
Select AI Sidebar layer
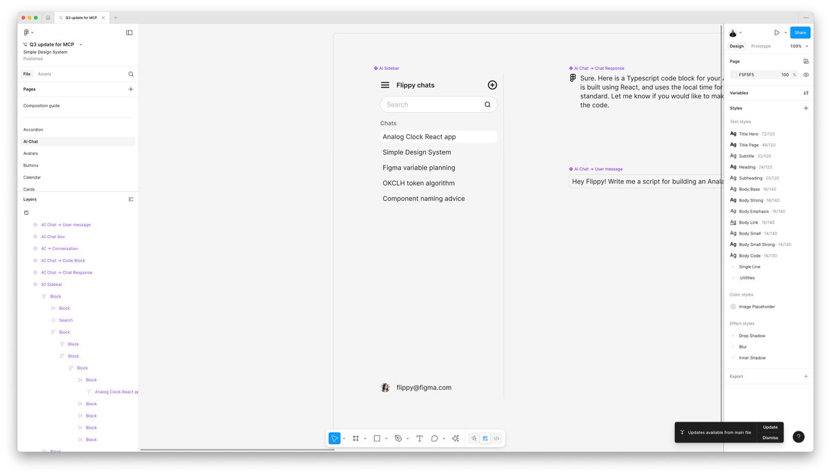click(x=51, y=285)
